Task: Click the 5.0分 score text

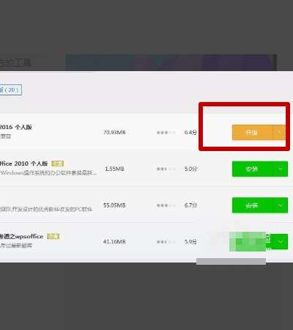Action: [x=190, y=169]
